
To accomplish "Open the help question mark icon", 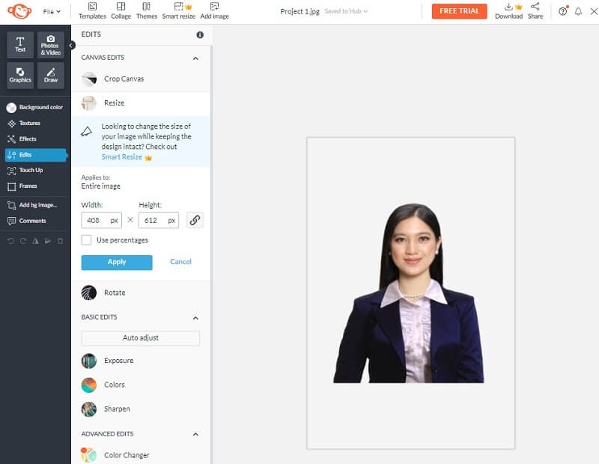I will coord(563,11).
